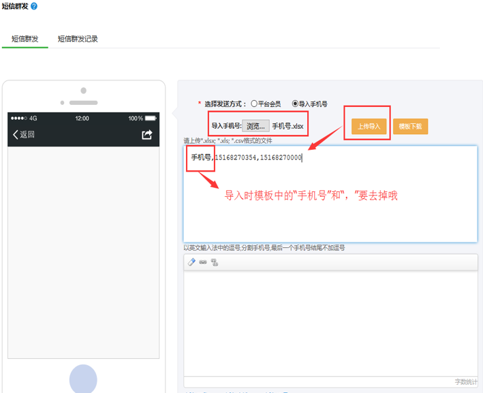Click the 模板下载 button
The width and height of the screenshot is (483, 393).
[410, 126]
